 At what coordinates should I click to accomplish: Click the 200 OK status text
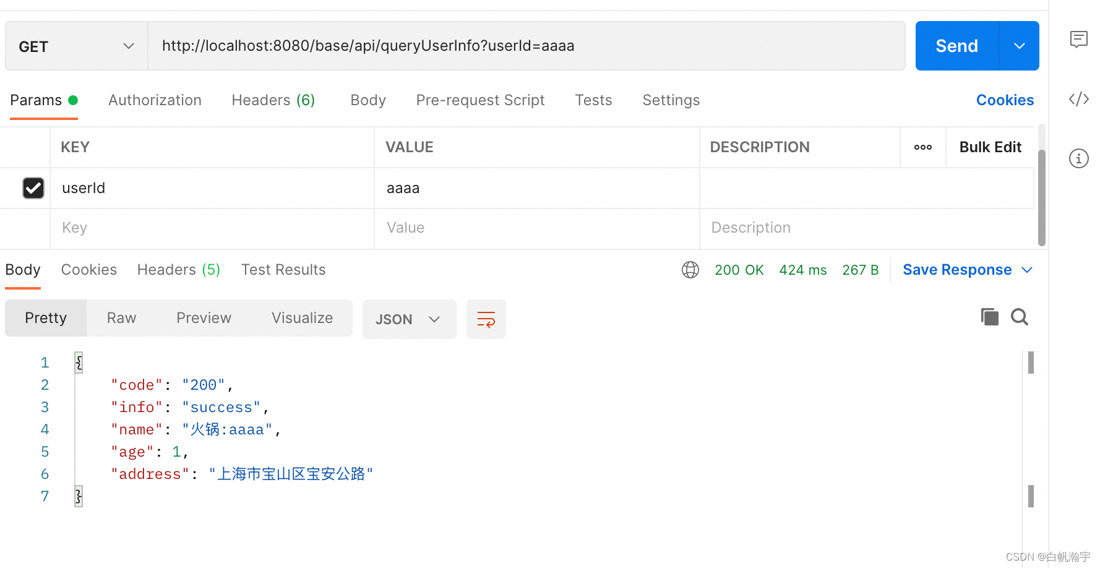pyautogui.click(x=739, y=270)
